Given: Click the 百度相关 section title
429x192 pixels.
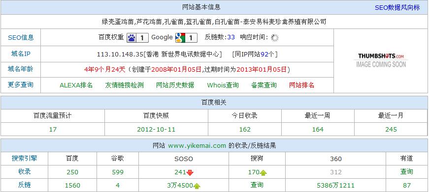Looking at the screenshot, I should (214, 102).
